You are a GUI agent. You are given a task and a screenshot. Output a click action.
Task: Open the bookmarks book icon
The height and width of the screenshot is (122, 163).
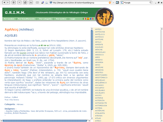pyautogui.click(x=37, y=3)
